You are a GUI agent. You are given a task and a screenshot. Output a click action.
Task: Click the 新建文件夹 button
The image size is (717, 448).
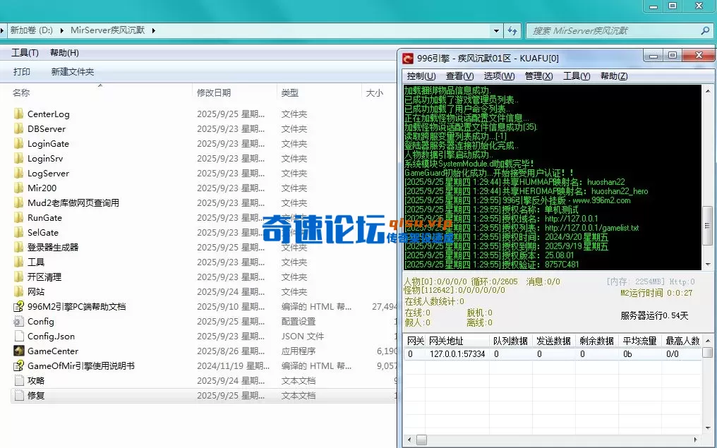(x=72, y=72)
